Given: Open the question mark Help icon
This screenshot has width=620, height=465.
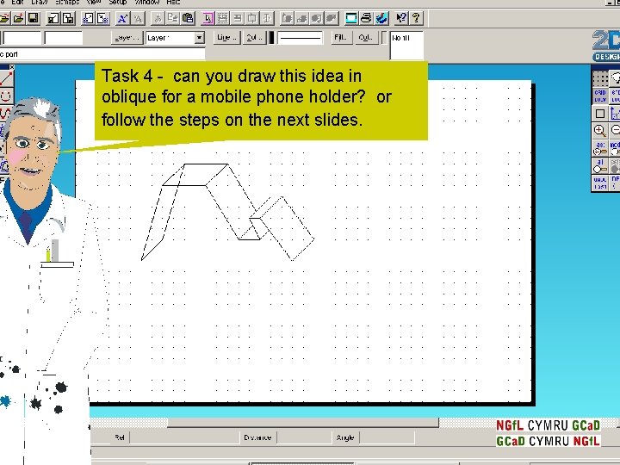Looking at the screenshot, I should [416, 18].
